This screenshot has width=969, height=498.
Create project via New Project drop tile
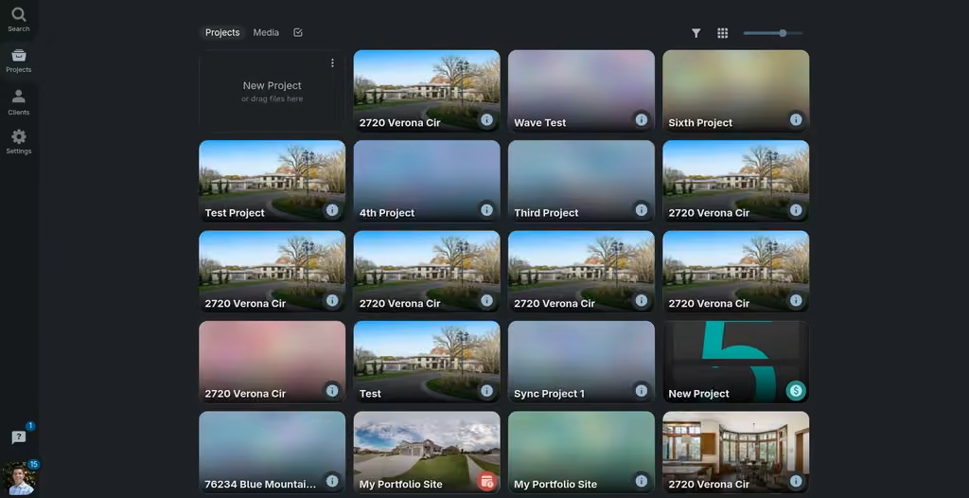(x=272, y=91)
